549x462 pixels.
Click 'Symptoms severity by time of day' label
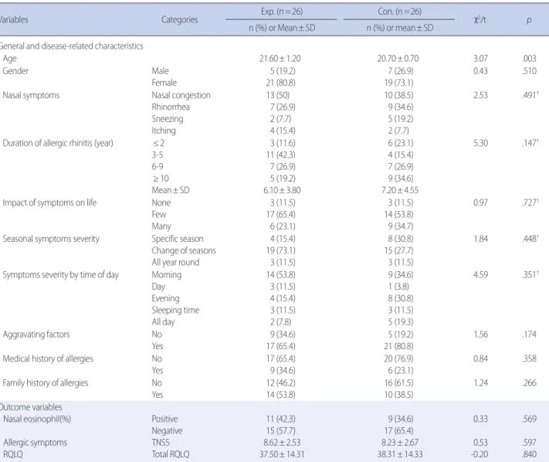point(61,275)
